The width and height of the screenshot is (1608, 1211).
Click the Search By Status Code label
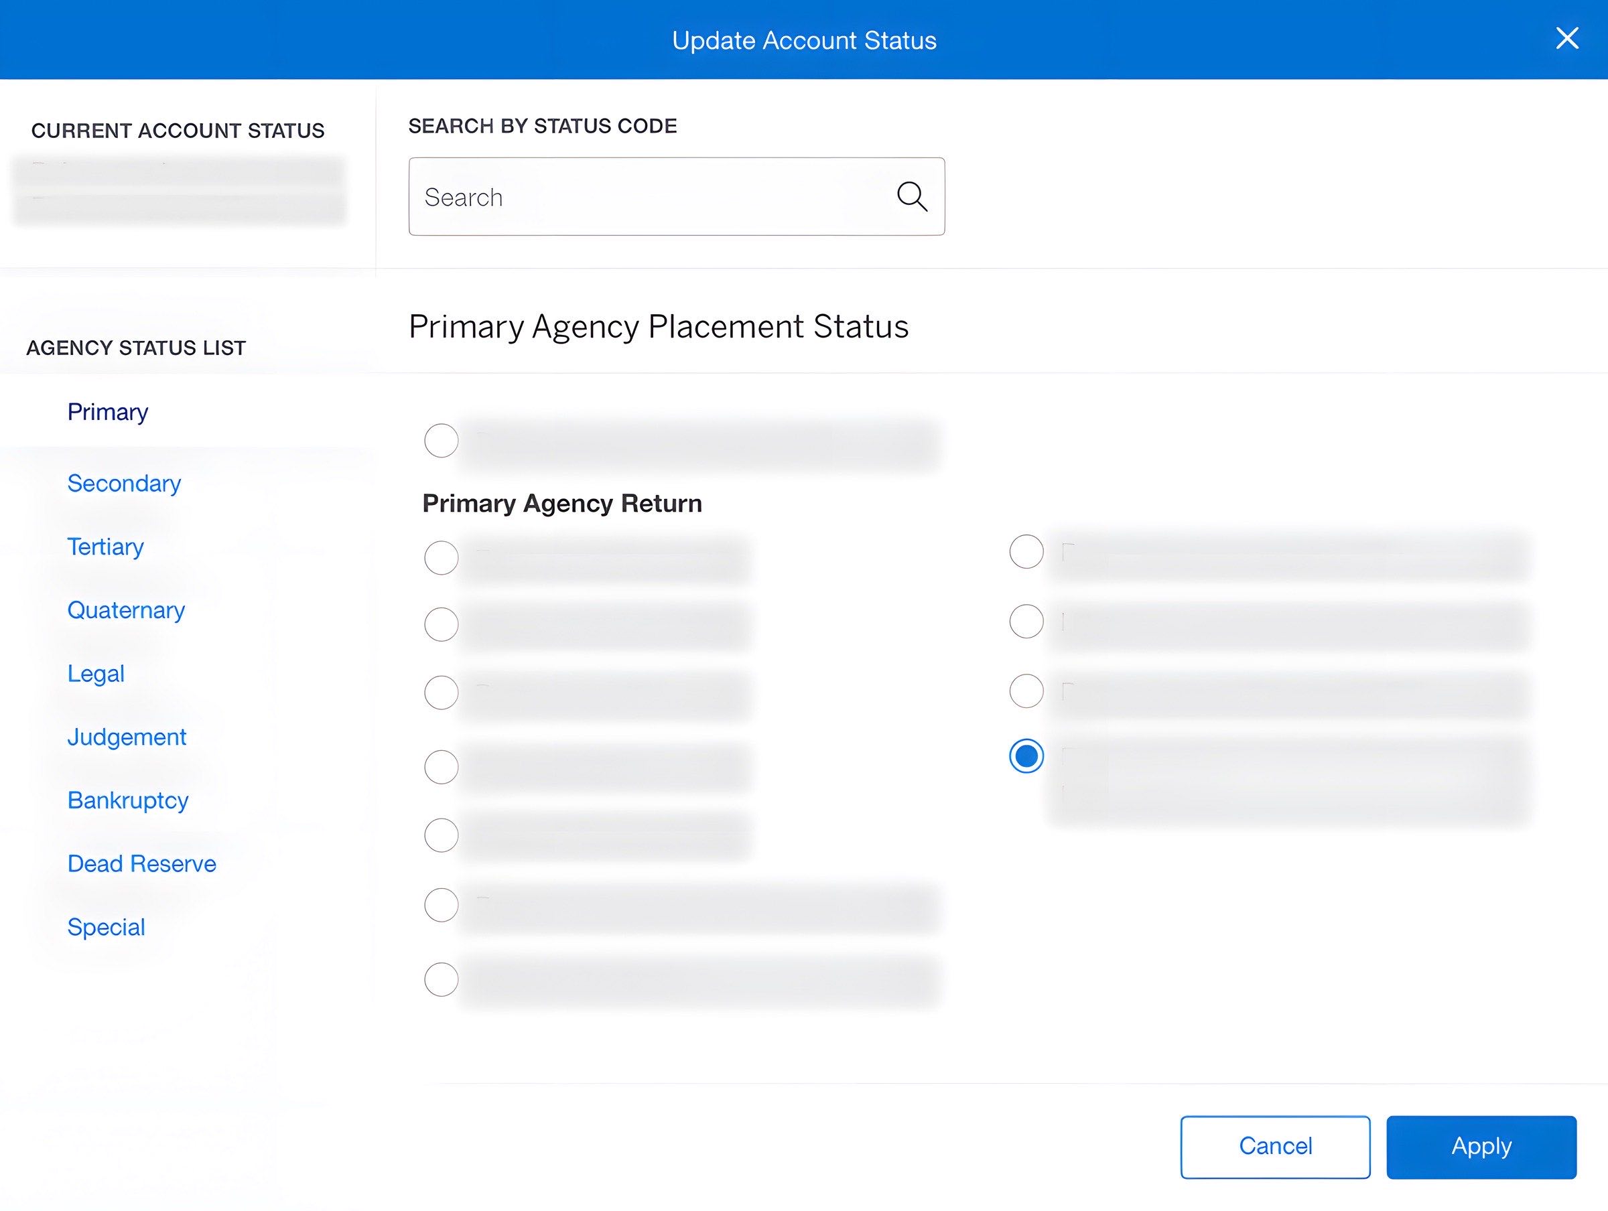tap(542, 126)
